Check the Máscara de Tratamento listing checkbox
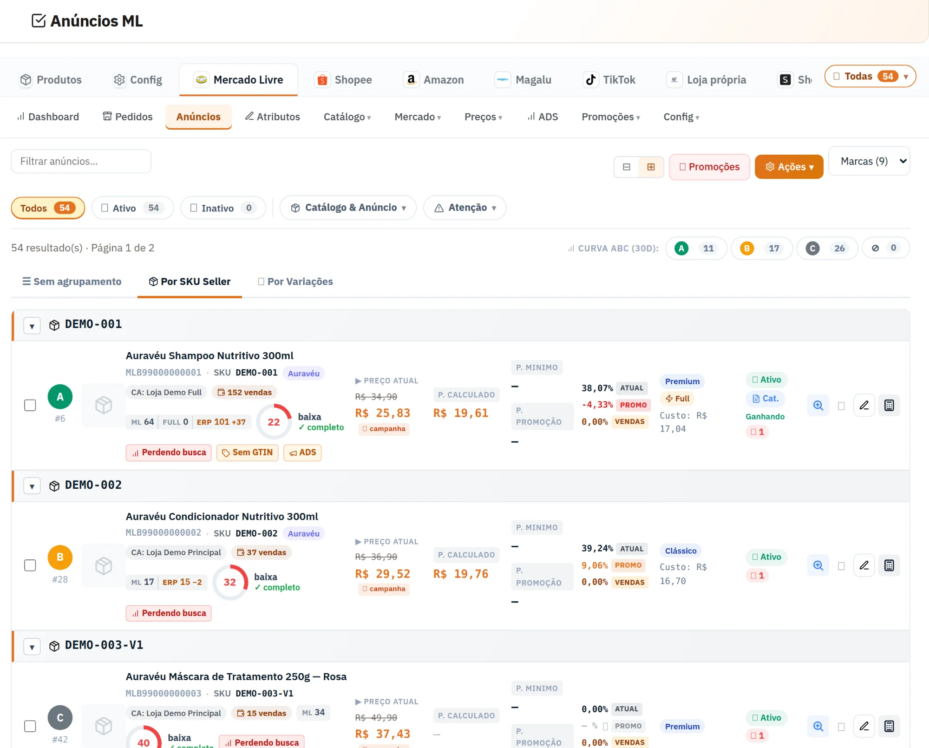This screenshot has height=748, width=929. coord(30,726)
